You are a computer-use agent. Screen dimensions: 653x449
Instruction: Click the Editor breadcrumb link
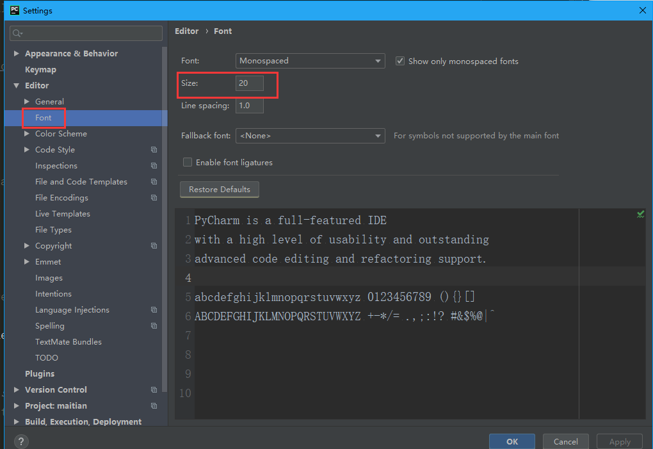pos(186,31)
